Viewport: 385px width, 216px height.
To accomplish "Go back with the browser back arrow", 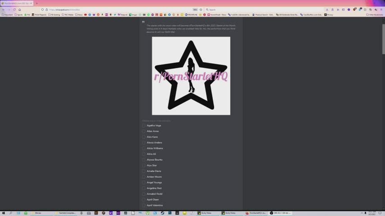I will click(x=4, y=9).
